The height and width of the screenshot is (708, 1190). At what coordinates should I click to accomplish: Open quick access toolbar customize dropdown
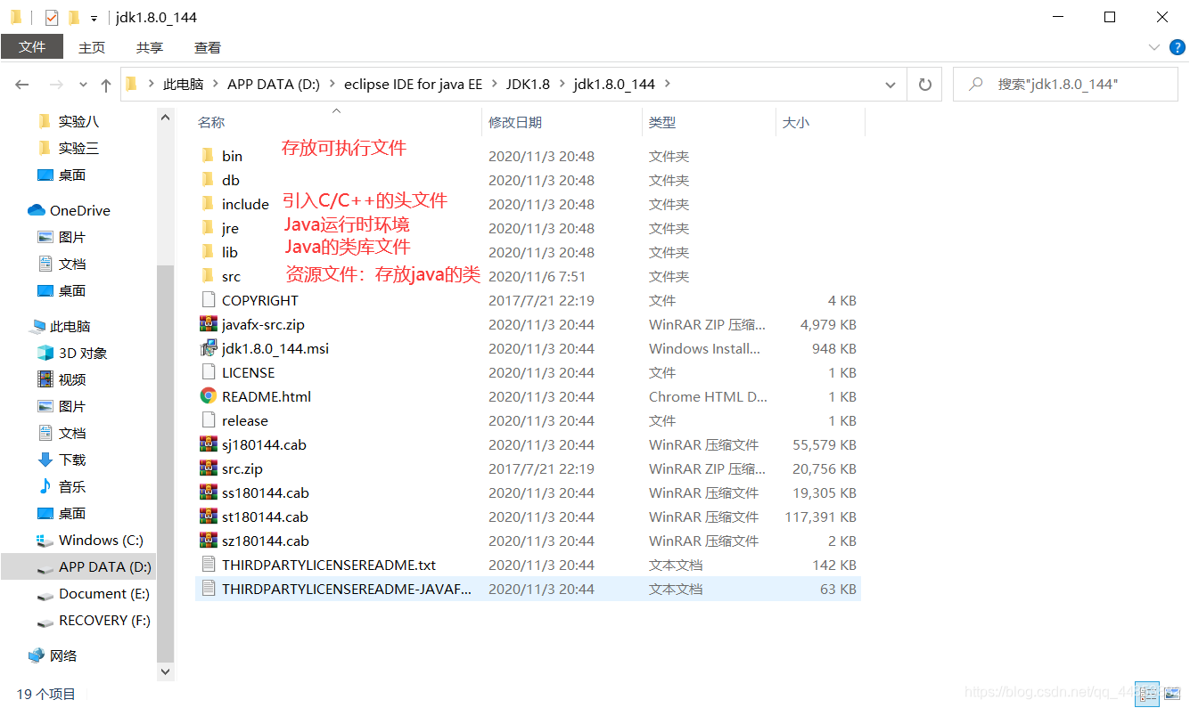[x=94, y=18]
